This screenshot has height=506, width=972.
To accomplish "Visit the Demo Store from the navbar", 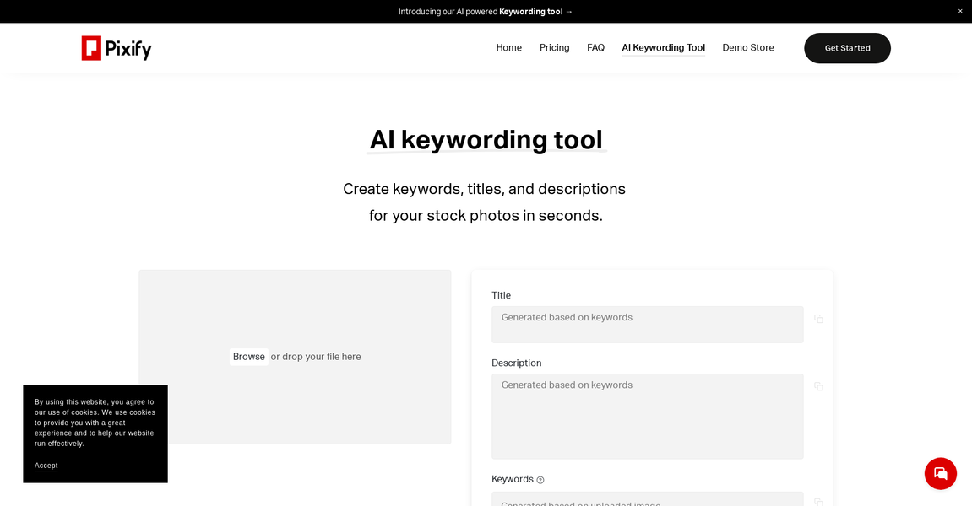I will (747, 47).
